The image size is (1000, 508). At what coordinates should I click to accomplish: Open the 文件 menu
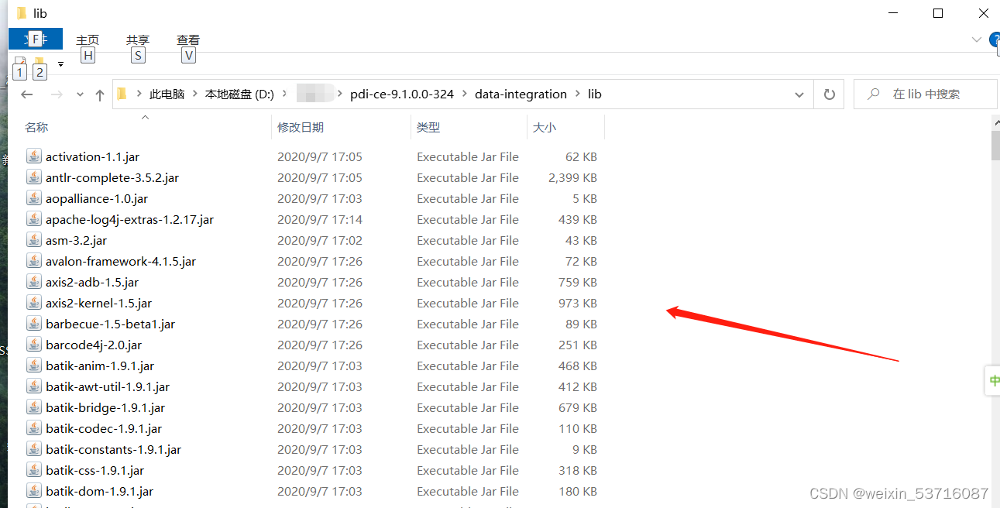pyautogui.click(x=35, y=39)
